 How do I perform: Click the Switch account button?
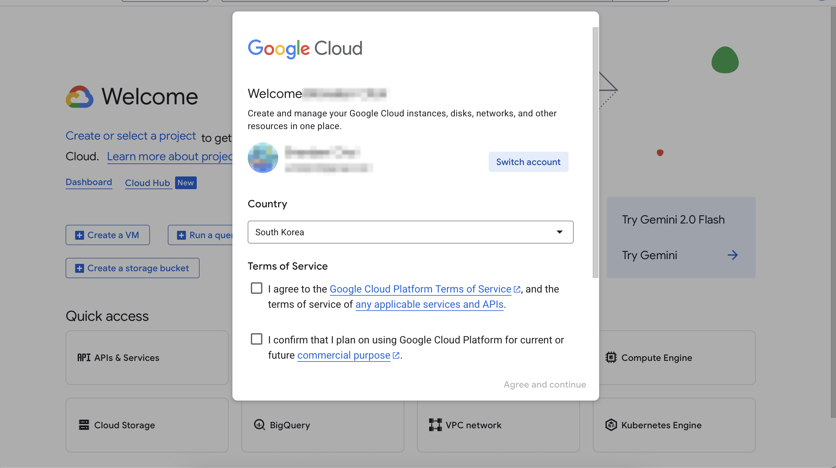528,162
